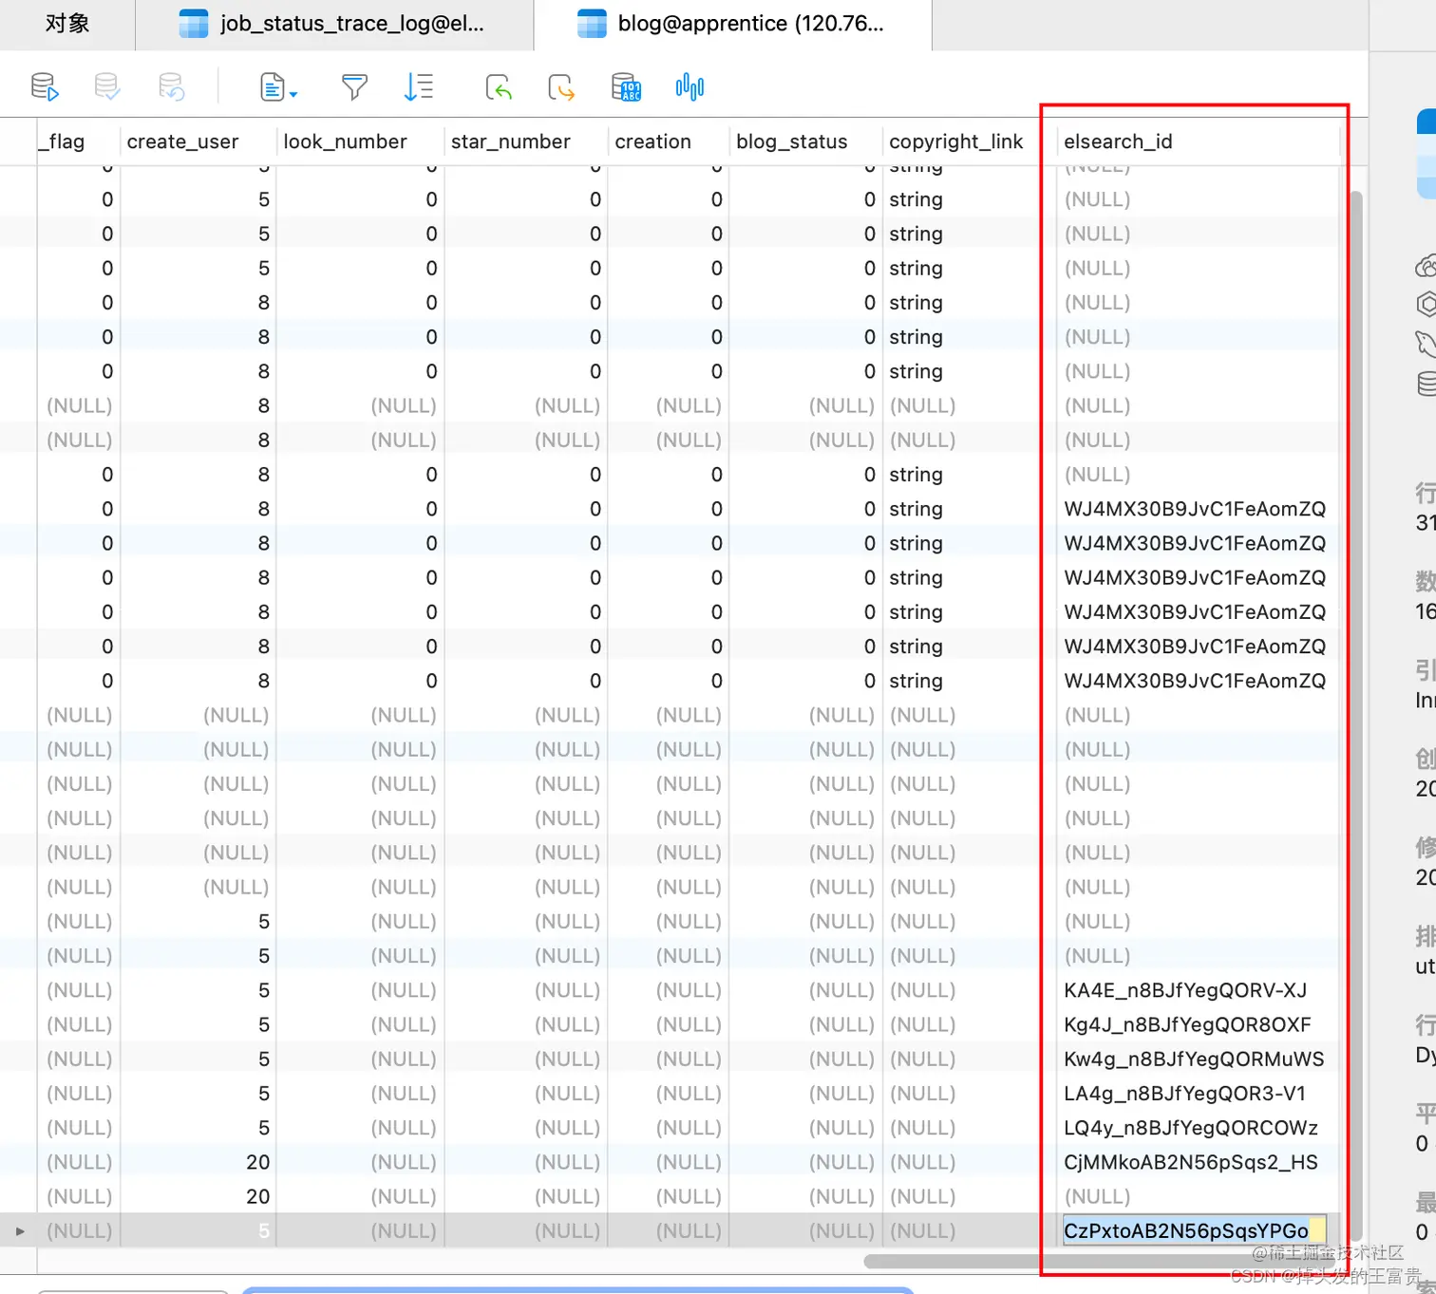The image size is (1436, 1294).
Task: Open the Text/Memo view toolbar icon
Action: tap(273, 87)
